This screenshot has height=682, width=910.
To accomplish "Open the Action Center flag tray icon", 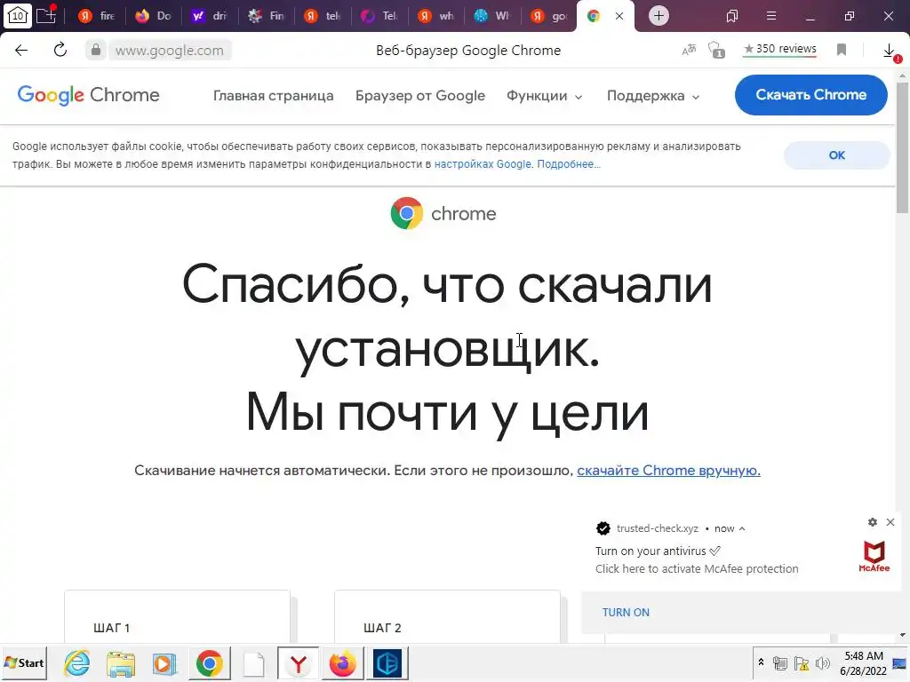I will [x=802, y=663].
